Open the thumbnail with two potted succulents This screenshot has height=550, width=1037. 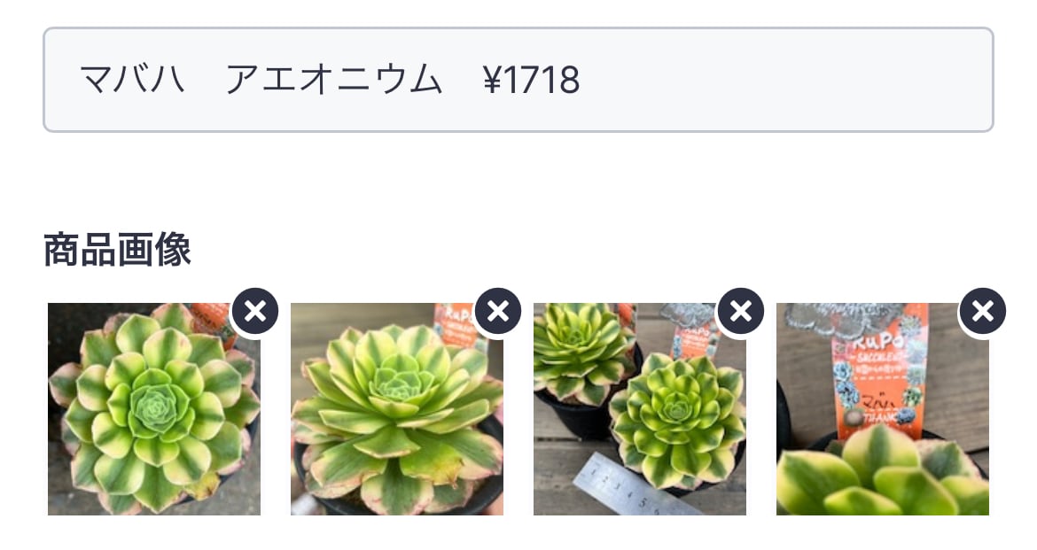pyautogui.click(x=640, y=409)
